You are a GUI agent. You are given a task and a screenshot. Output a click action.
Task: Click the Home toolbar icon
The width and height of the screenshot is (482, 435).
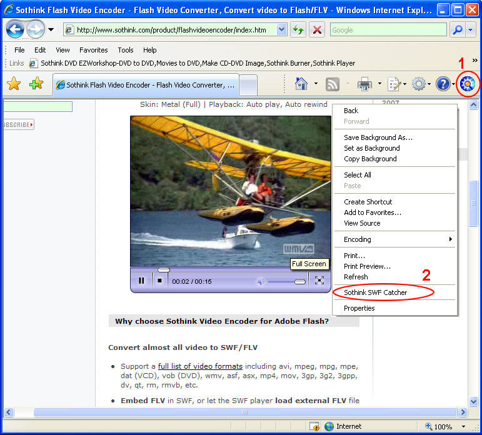pyautogui.click(x=301, y=84)
